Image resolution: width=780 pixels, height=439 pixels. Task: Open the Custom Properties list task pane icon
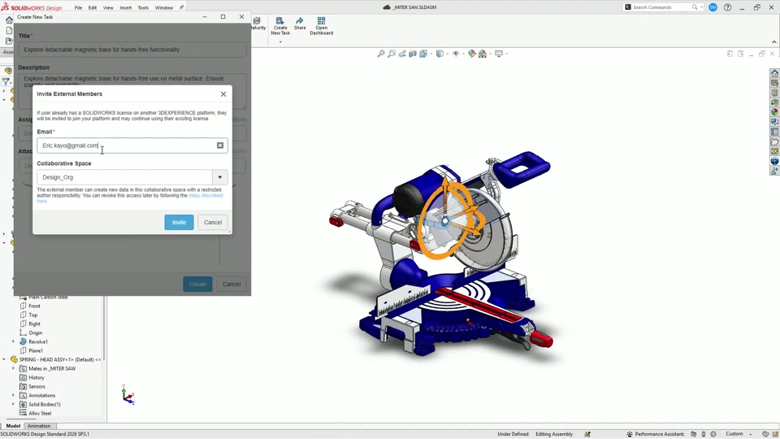(x=774, y=132)
